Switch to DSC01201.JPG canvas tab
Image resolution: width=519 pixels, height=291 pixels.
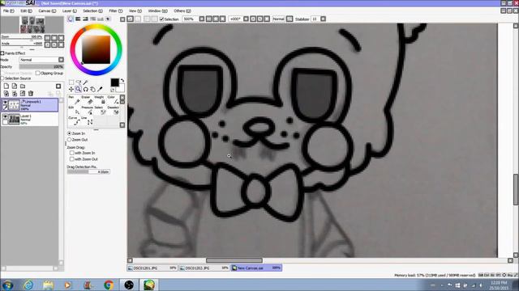click(x=152, y=268)
